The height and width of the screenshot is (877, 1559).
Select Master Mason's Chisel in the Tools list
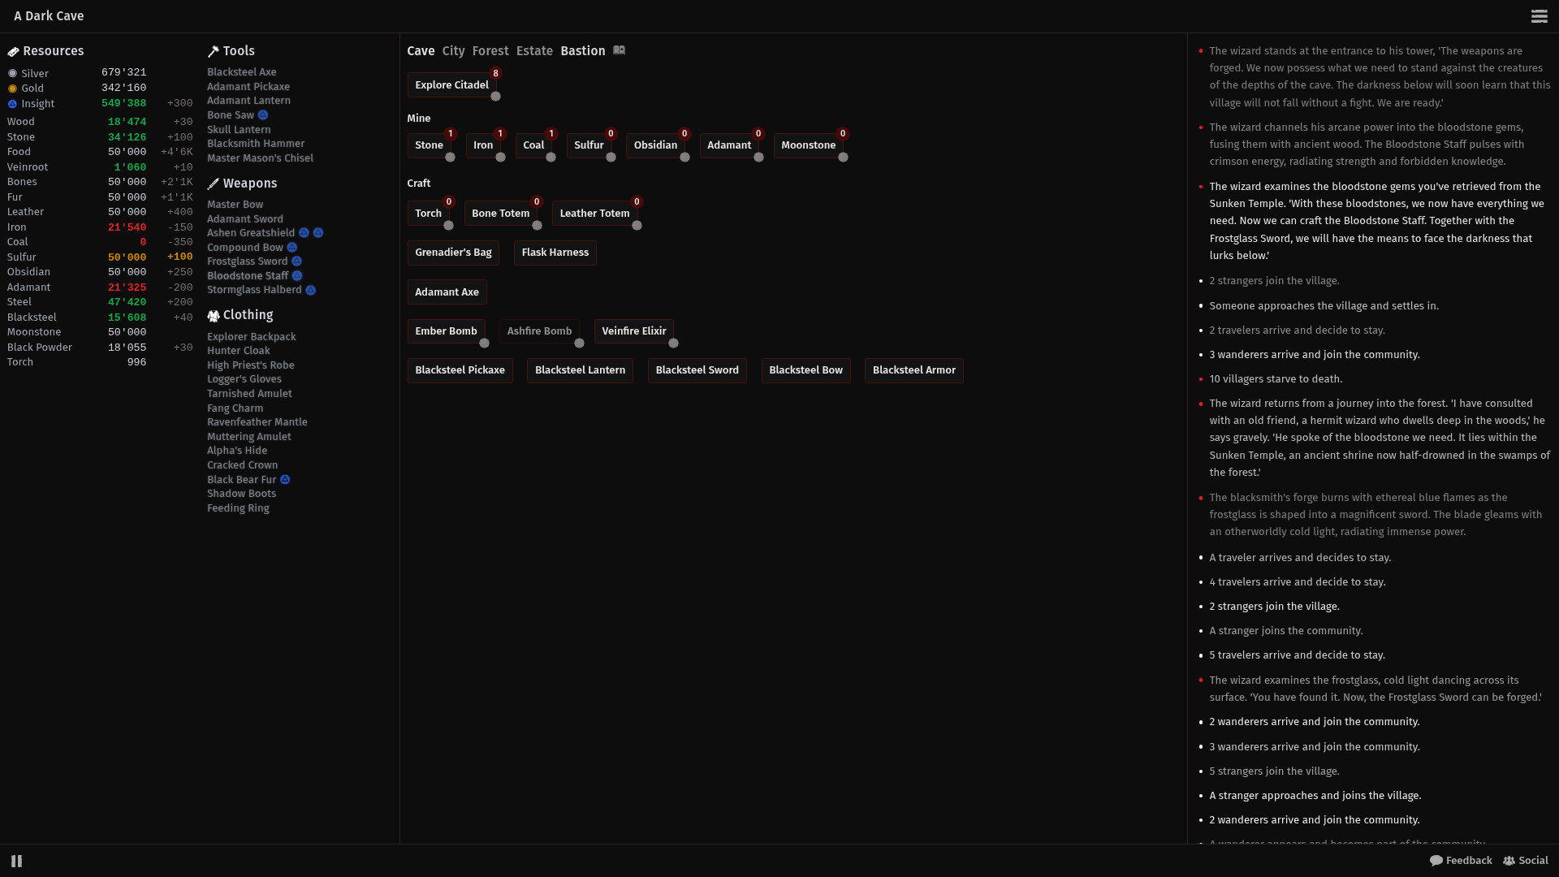[260, 158]
